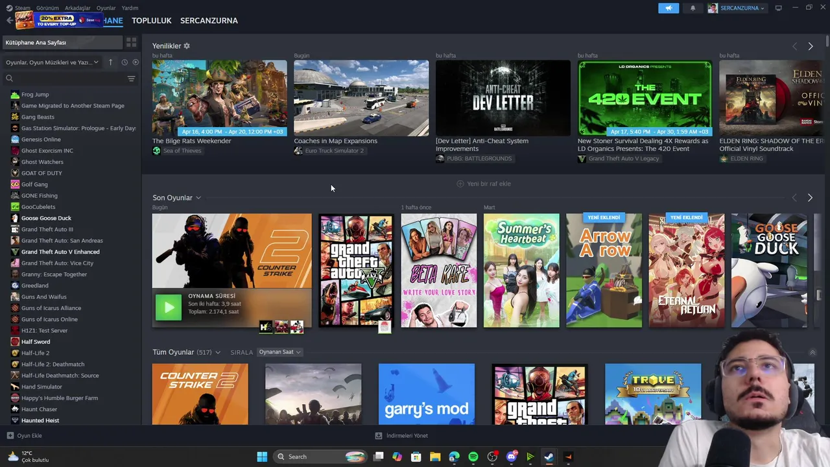Open Grand Theft Auto V recent cover
Viewport: 830px width, 467px height.
click(x=356, y=270)
